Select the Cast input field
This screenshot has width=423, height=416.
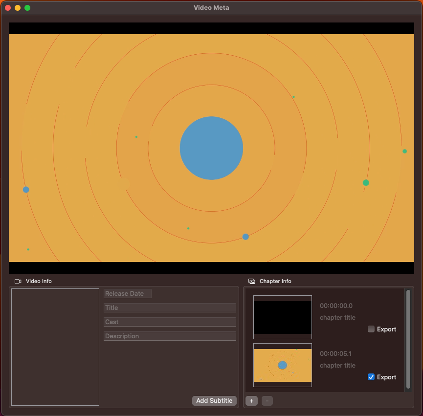click(x=169, y=322)
